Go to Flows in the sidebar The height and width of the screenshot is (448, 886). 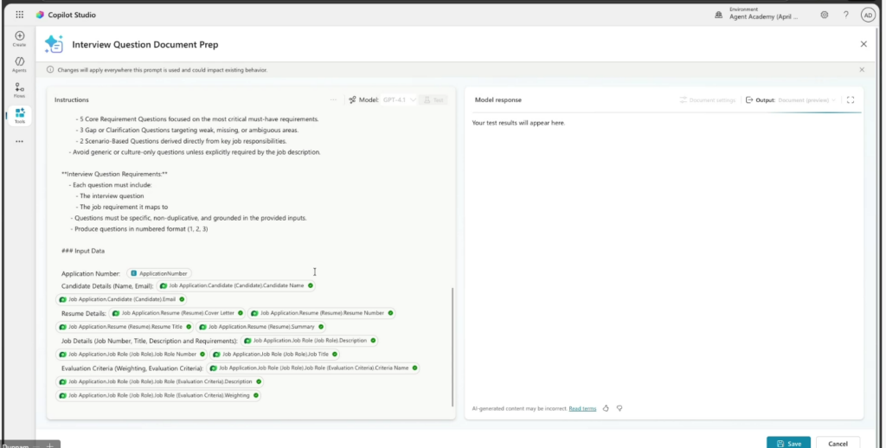(19, 89)
